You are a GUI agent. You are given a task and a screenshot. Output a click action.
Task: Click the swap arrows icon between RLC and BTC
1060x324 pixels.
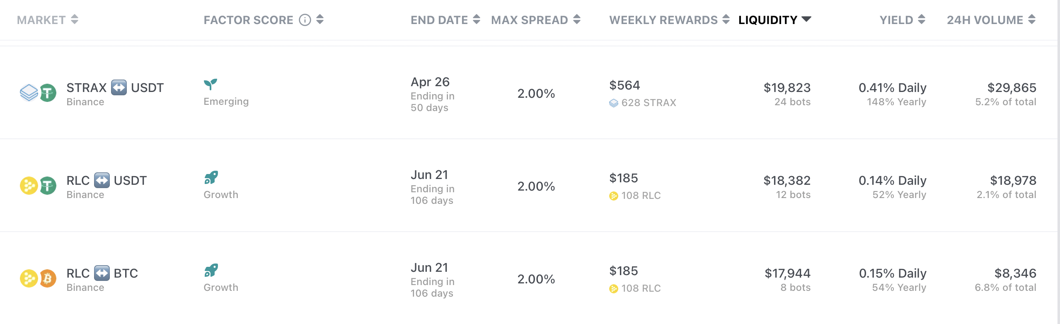(102, 273)
